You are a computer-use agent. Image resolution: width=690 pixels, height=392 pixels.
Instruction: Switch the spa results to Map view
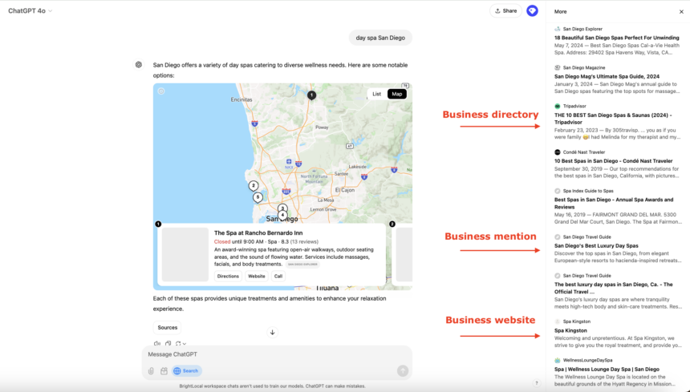point(396,94)
